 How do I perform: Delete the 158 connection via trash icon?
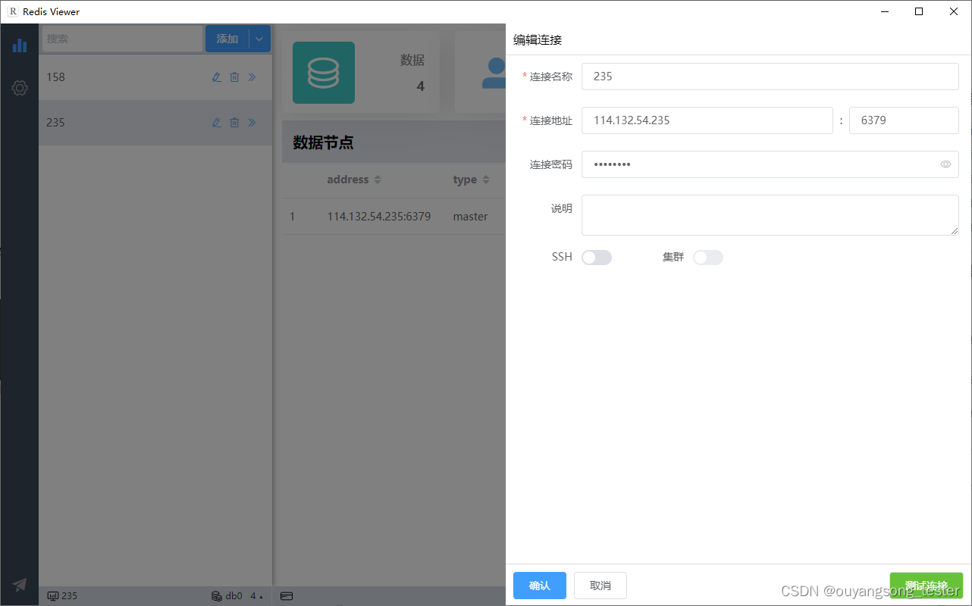[x=234, y=77]
